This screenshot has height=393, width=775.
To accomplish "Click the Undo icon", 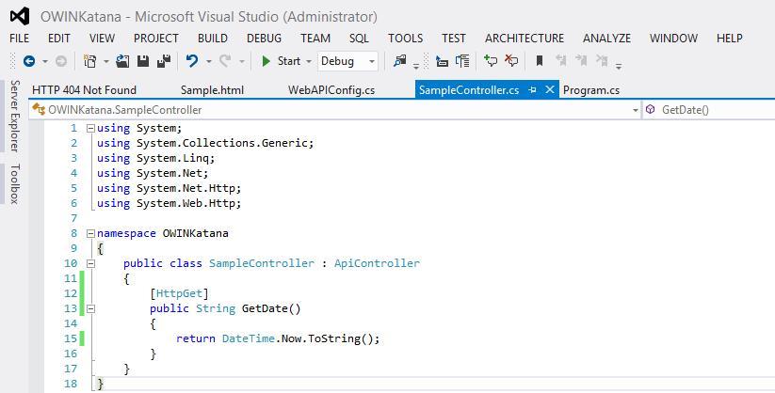I will (192, 61).
